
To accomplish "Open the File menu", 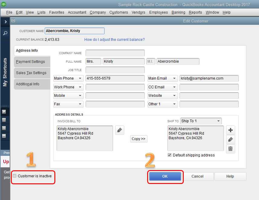I will (9, 12).
